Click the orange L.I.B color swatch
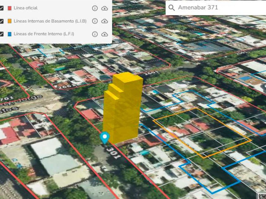 coord(10,21)
